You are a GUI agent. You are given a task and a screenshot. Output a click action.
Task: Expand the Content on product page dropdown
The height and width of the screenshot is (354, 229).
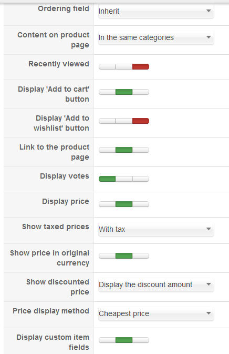click(x=156, y=37)
